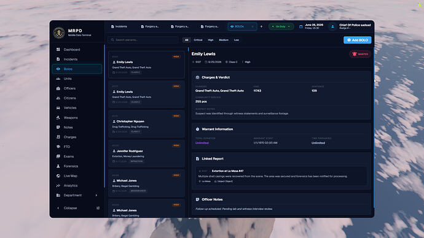Screen dimensions: 424x238
Task: Switch to the Incidents tab
Action: pyautogui.click(x=119, y=26)
